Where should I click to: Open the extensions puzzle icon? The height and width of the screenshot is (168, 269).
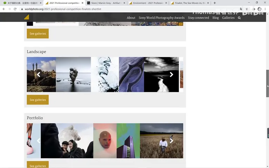[x=254, y=9]
